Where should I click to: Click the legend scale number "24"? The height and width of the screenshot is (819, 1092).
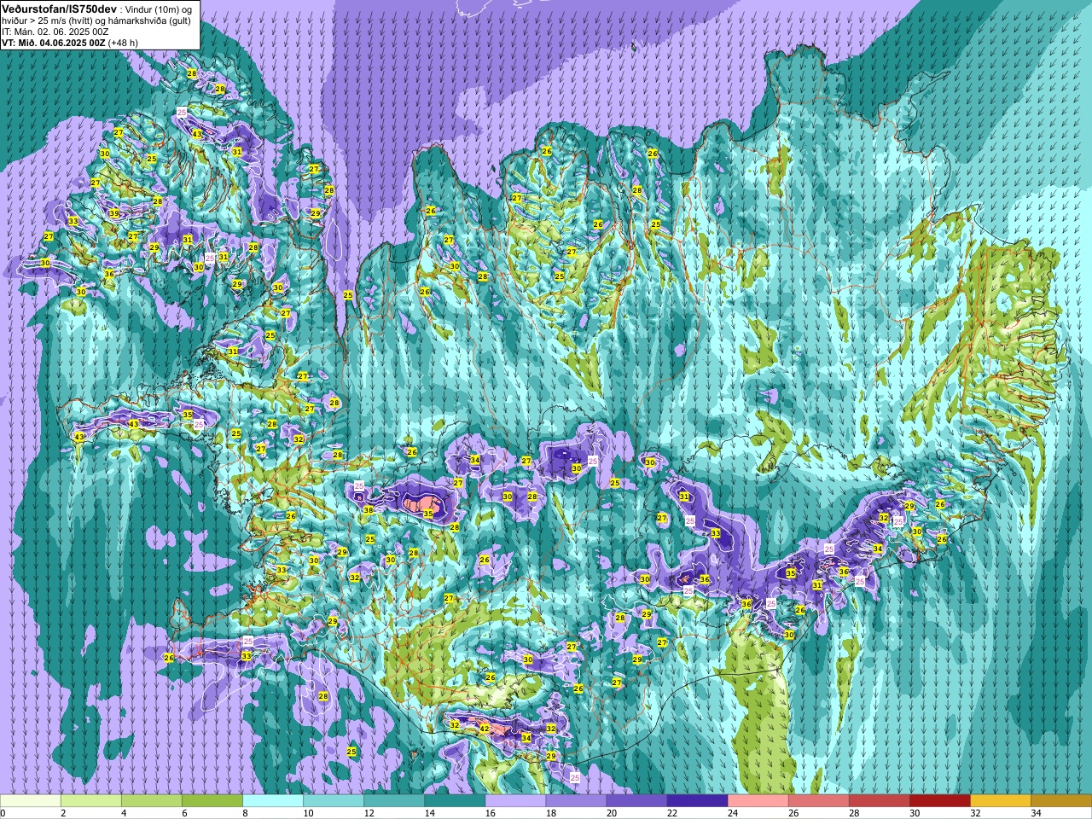pos(731,814)
